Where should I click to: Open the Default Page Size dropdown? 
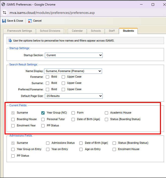point(74,96)
